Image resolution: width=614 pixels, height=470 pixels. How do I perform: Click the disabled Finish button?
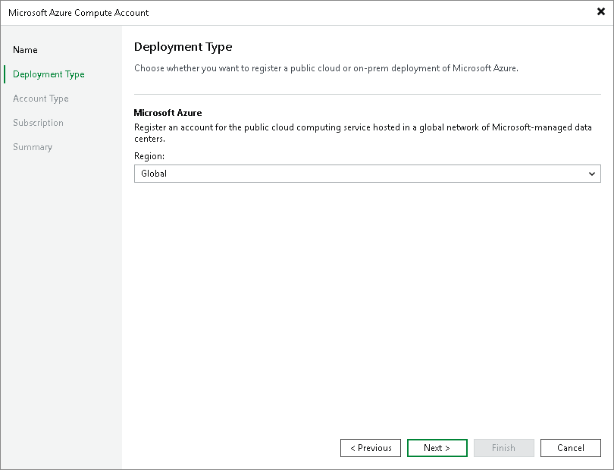[503, 448]
